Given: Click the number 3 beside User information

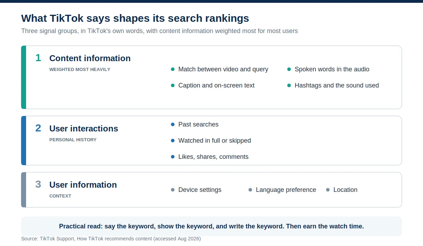Looking at the screenshot, I should 38,184.
